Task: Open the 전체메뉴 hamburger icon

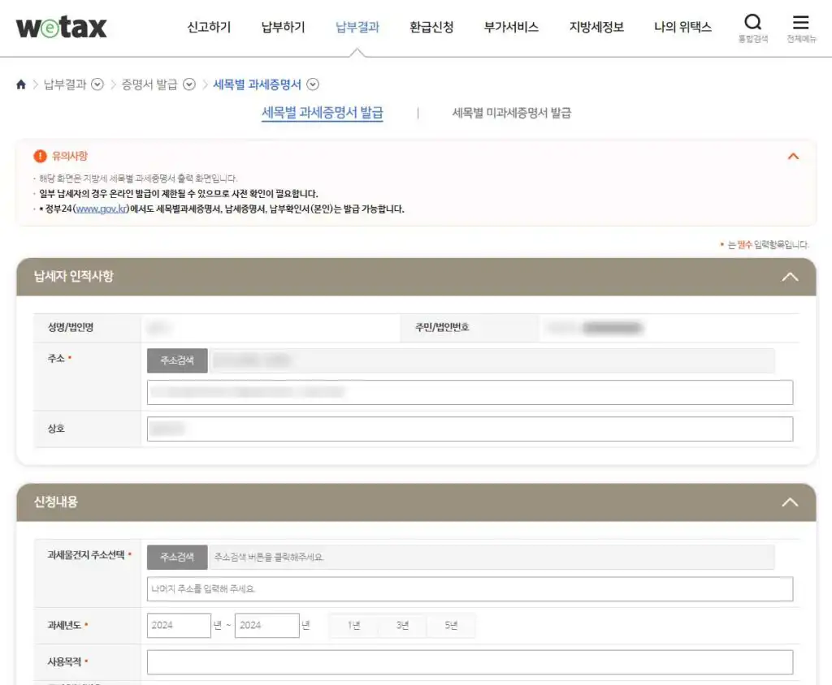Action: click(800, 22)
